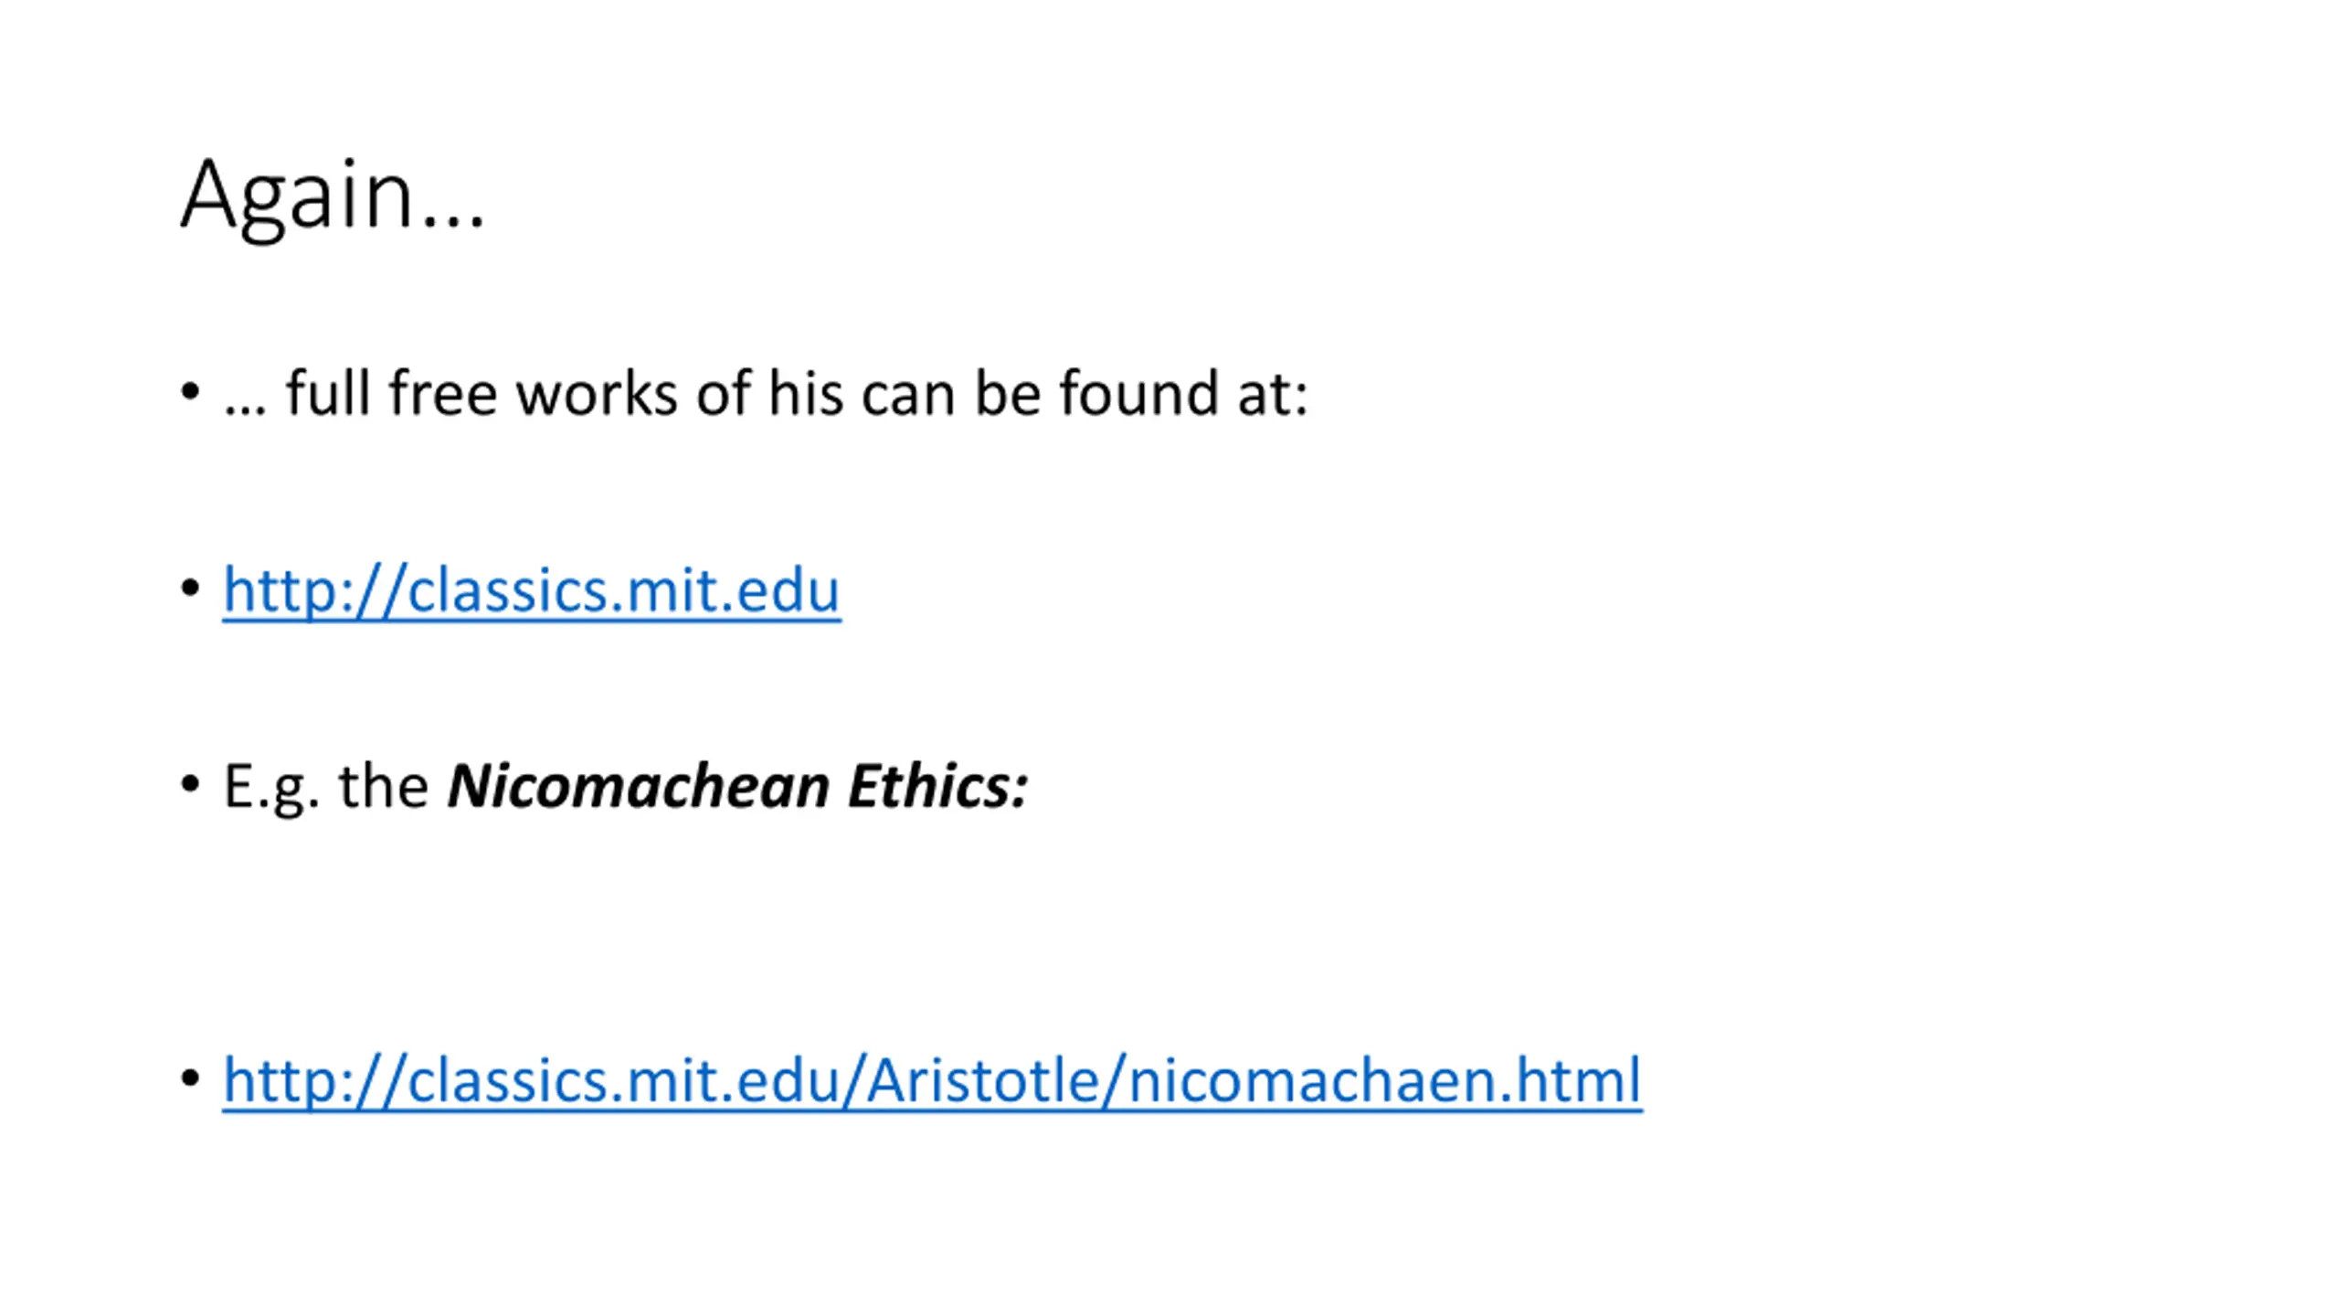Click bullet point before "... full free works"

pyautogui.click(x=190, y=393)
